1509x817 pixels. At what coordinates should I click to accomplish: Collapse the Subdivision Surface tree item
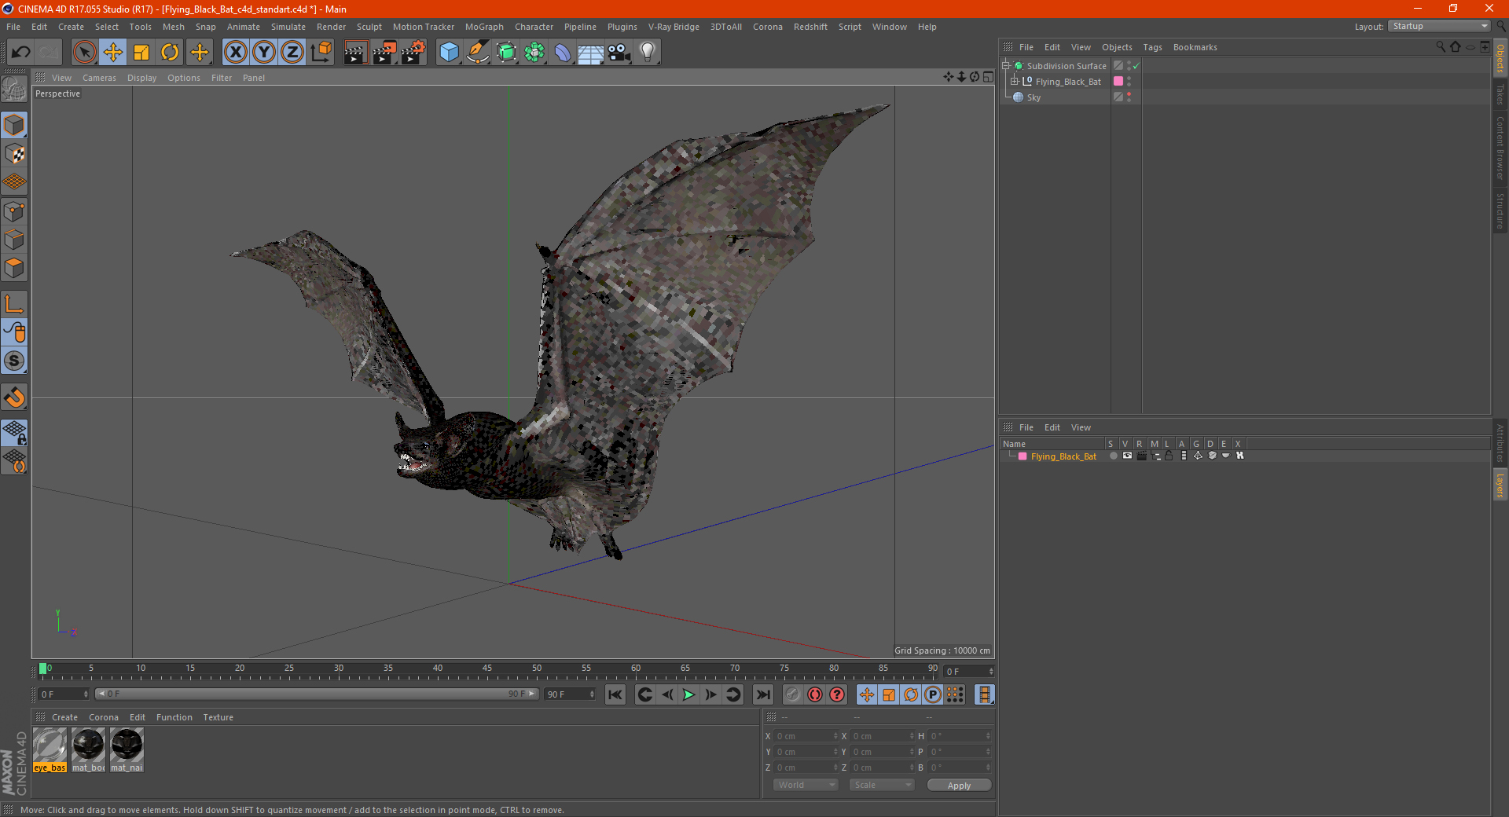point(1006,66)
